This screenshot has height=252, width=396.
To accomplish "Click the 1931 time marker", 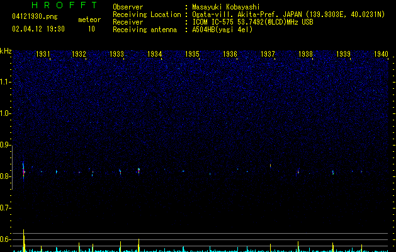I will (x=43, y=54).
